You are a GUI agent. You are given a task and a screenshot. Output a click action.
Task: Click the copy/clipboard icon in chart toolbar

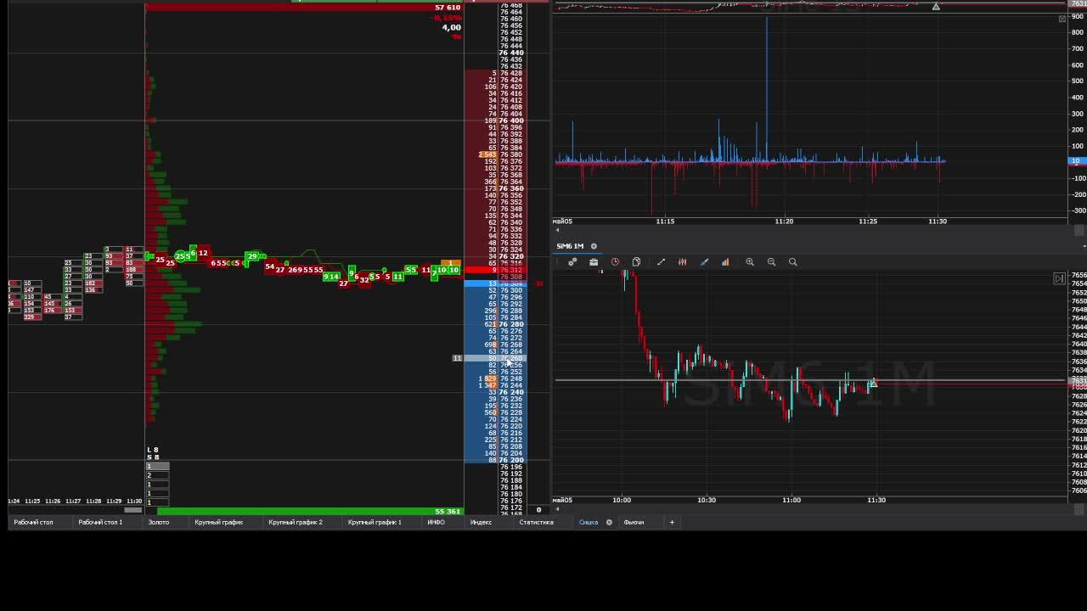click(x=636, y=262)
